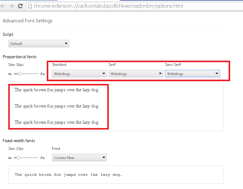This screenshot has width=243, height=189.
Task: Click the small Aa next to proportional slider
Action: coord(10,74)
